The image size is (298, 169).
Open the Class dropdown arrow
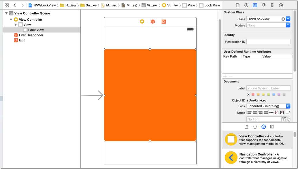point(288,19)
